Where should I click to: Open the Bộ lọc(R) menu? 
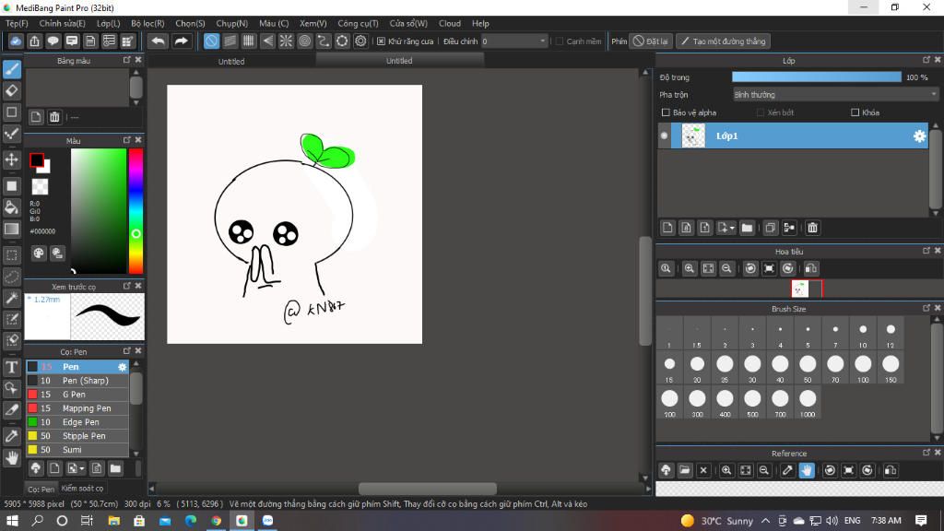pyautogui.click(x=148, y=23)
